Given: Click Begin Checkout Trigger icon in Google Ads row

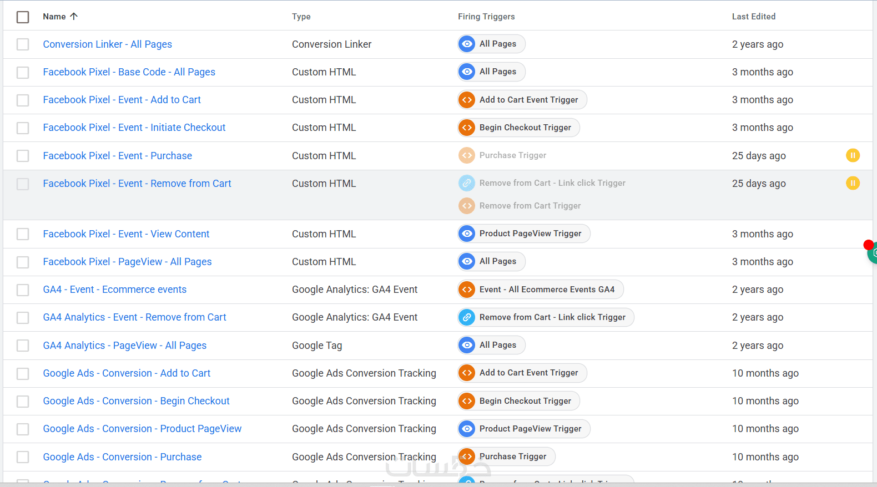Looking at the screenshot, I should [467, 401].
